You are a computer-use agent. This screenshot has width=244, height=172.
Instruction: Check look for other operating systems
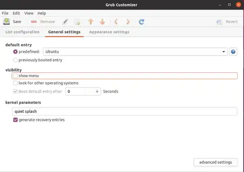tap(15, 83)
